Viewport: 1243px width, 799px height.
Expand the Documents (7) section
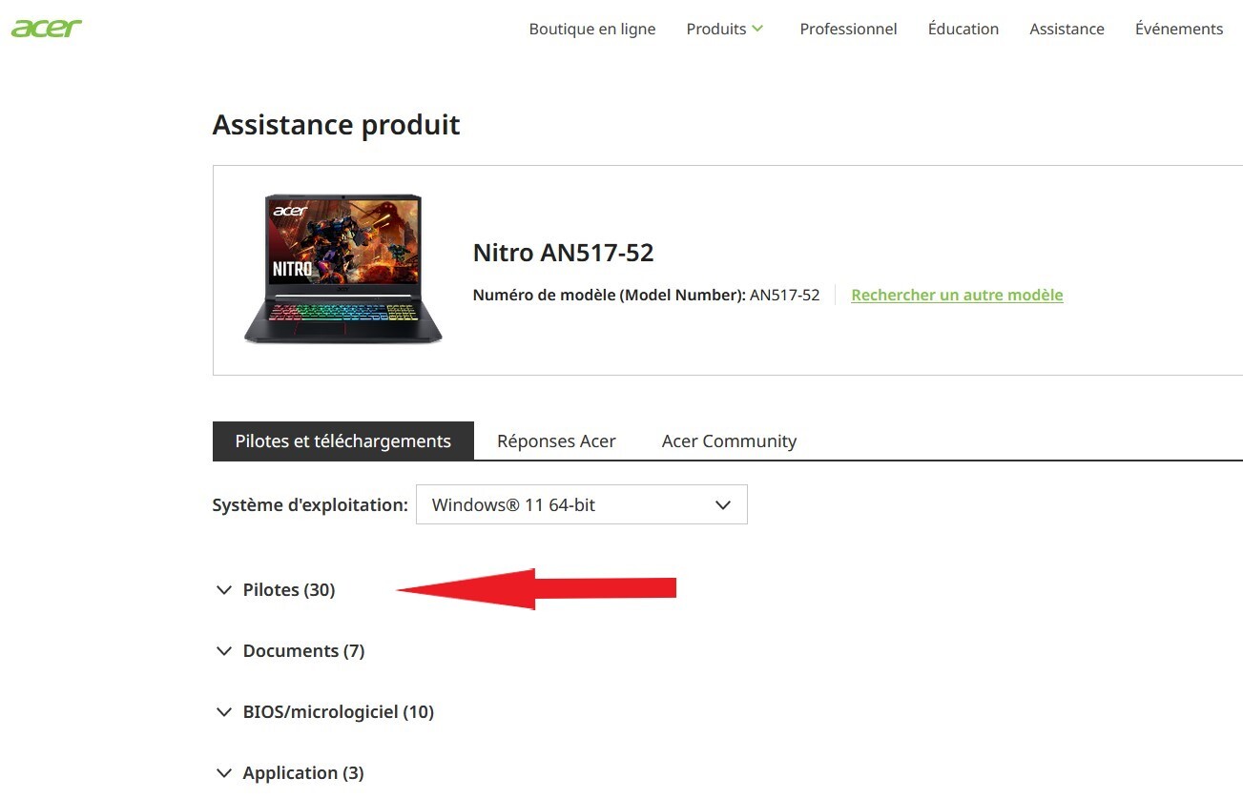(291, 651)
